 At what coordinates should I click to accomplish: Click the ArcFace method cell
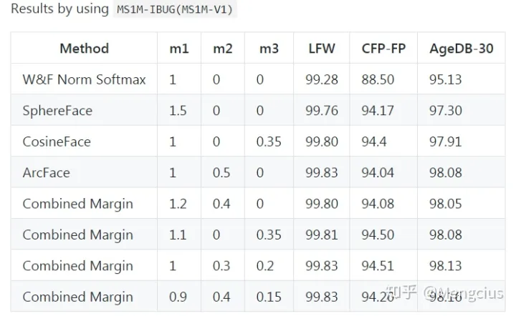(x=47, y=172)
